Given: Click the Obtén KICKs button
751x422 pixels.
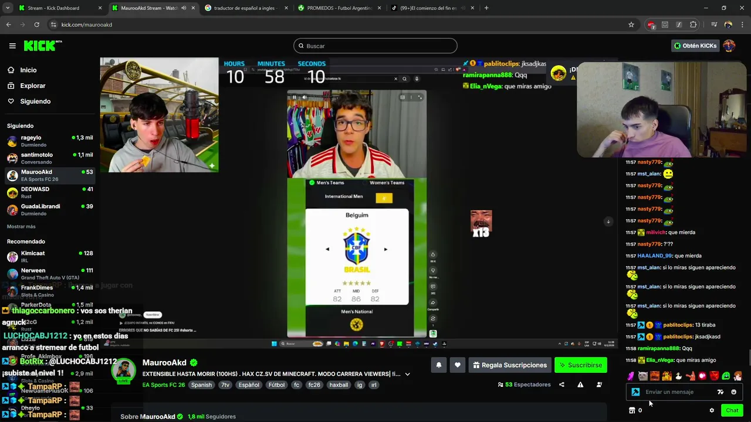Looking at the screenshot, I should (x=695, y=46).
